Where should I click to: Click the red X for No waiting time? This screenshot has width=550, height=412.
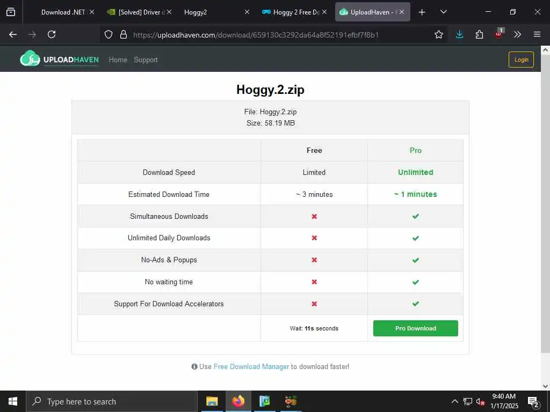314,282
